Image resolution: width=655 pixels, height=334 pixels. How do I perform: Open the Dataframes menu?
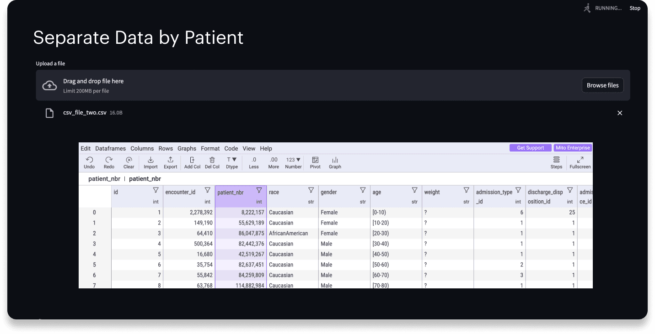(110, 148)
